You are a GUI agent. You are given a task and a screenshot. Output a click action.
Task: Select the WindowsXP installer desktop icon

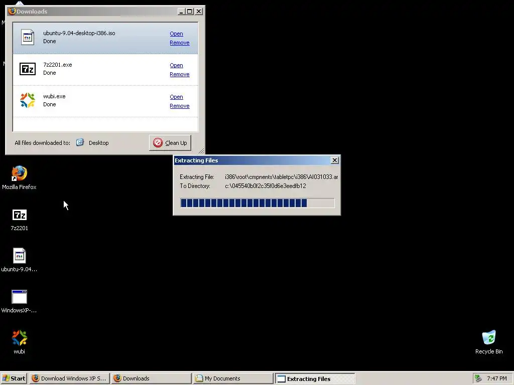click(19, 301)
